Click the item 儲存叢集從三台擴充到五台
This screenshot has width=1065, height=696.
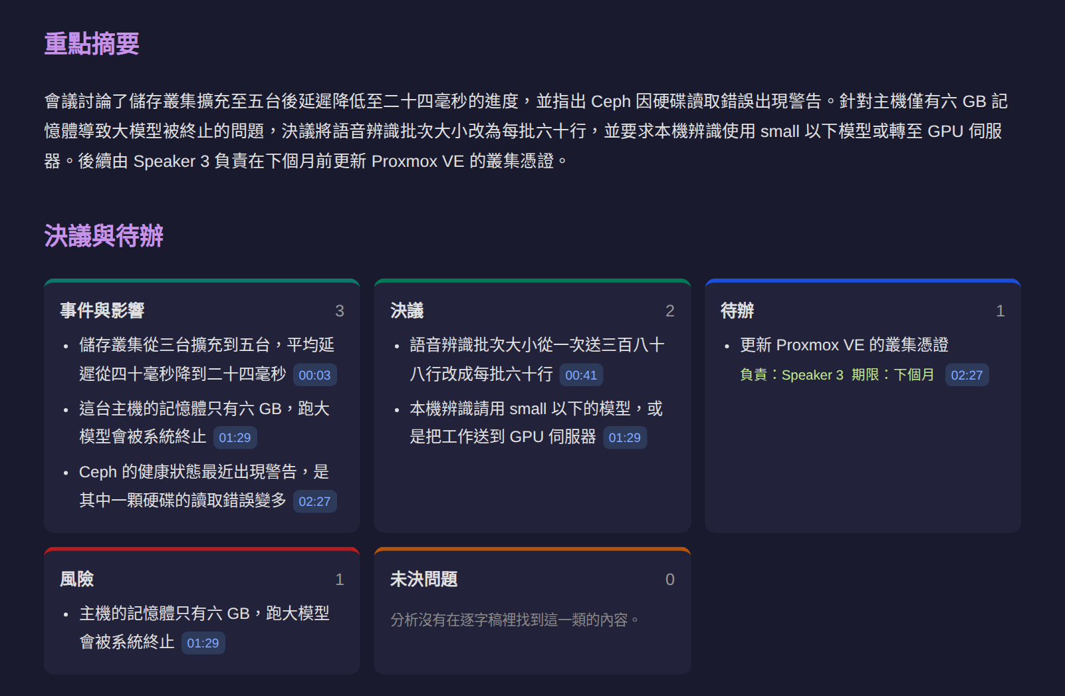(x=207, y=360)
